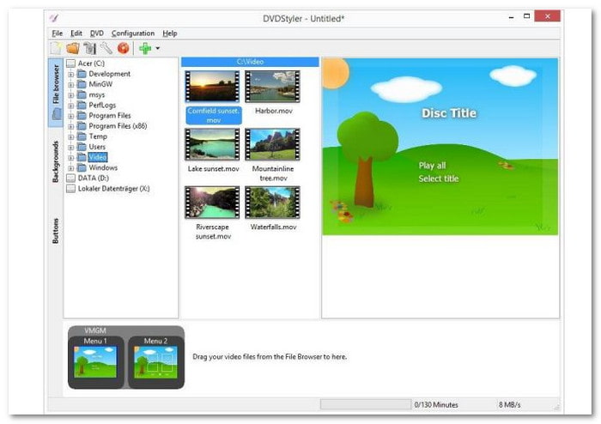Select the Program Files (x86) folder label
This screenshot has height=424, width=601.
pos(118,125)
